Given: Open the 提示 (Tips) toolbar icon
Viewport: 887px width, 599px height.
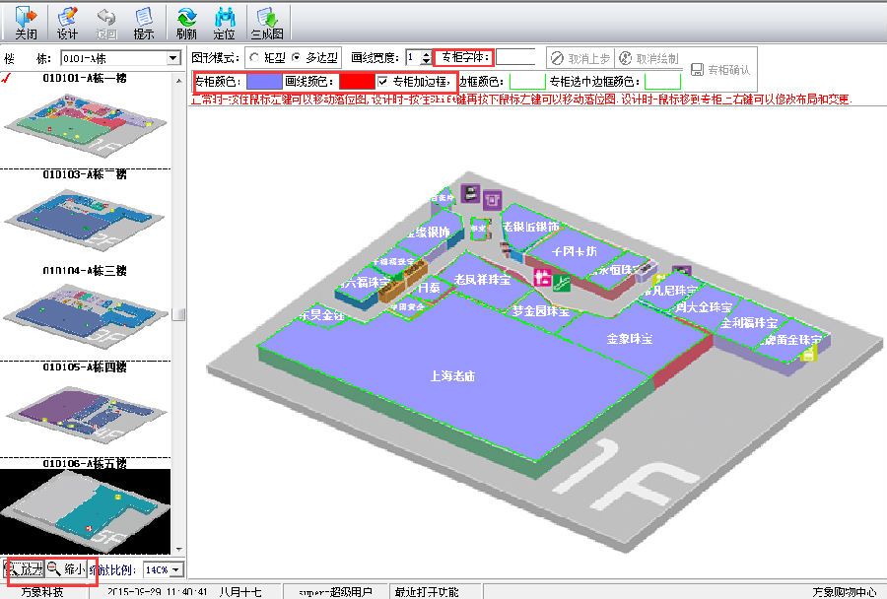Looking at the screenshot, I should pos(144,24).
